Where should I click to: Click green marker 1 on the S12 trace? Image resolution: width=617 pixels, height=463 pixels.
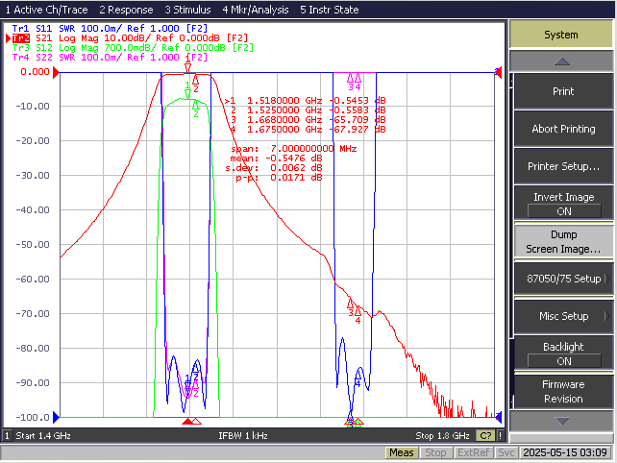click(187, 93)
